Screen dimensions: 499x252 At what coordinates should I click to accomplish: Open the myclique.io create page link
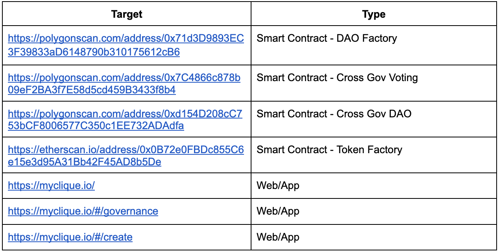[70, 237]
